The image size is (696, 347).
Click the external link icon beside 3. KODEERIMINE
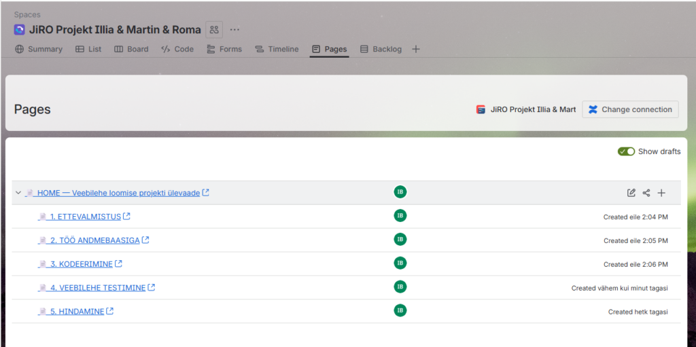(x=119, y=263)
